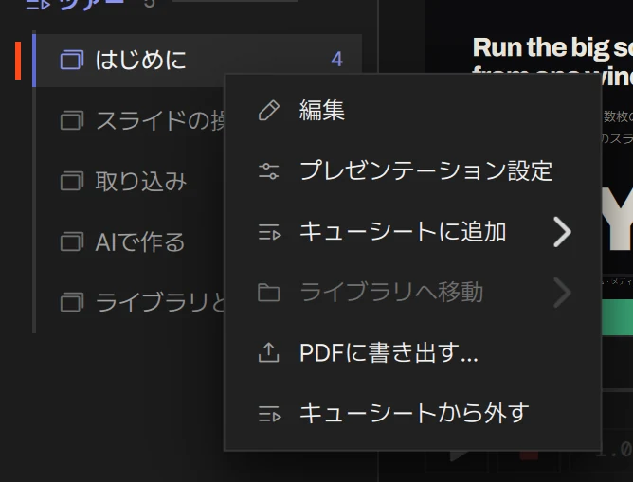Click deck icon beside 取り込み
633x482 pixels.
[72, 181]
